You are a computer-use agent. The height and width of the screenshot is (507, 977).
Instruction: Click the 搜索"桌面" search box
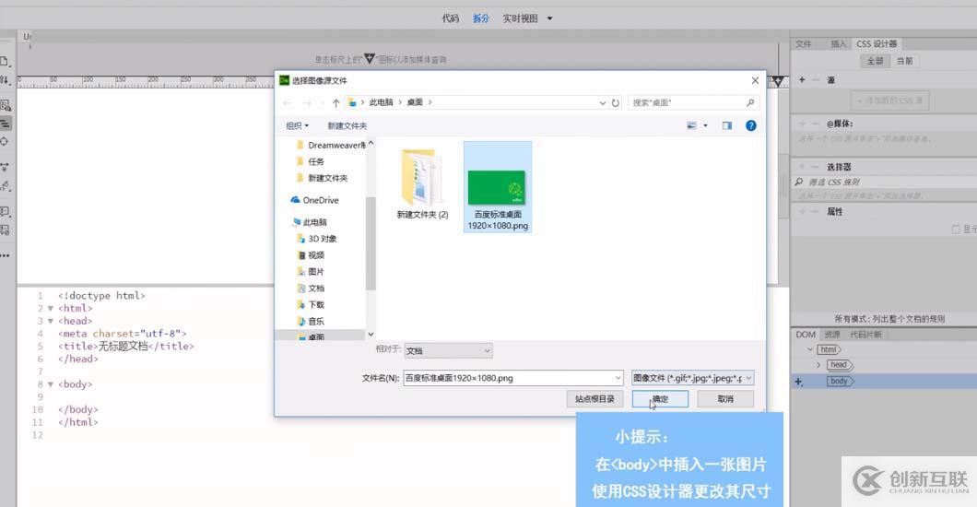693,102
